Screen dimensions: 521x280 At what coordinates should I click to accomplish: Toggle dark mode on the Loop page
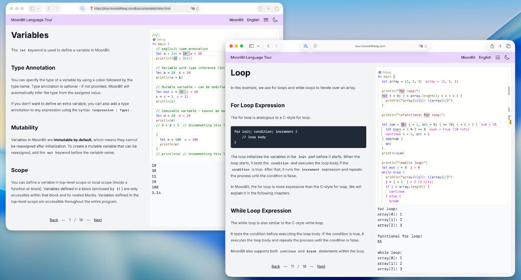(507, 57)
